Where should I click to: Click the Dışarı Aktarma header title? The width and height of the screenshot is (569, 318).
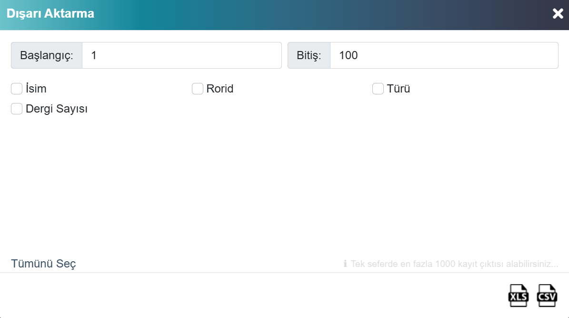pos(50,13)
